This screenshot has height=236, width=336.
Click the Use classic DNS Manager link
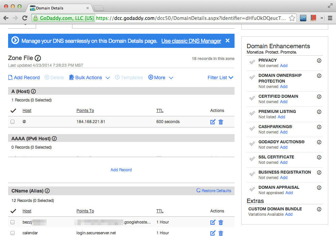pyautogui.click(x=191, y=41)
